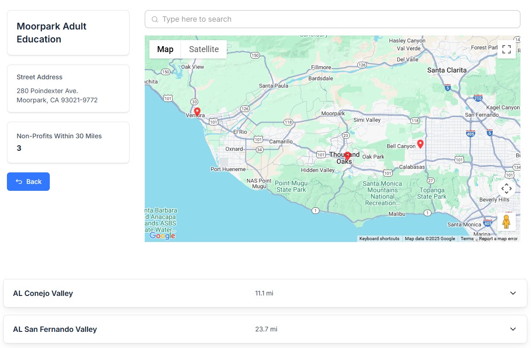This screenshot has width=531, height=348.
Task: Click the AL San Fernando Valley title
Action: 55,329
